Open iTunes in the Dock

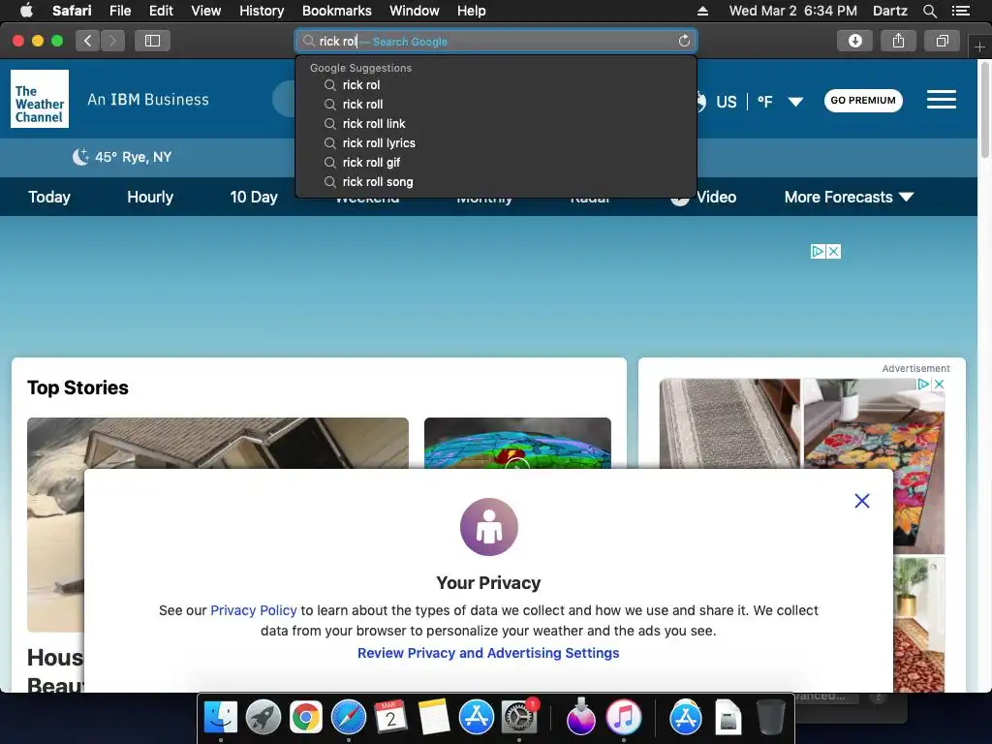[x=624, y=718]
